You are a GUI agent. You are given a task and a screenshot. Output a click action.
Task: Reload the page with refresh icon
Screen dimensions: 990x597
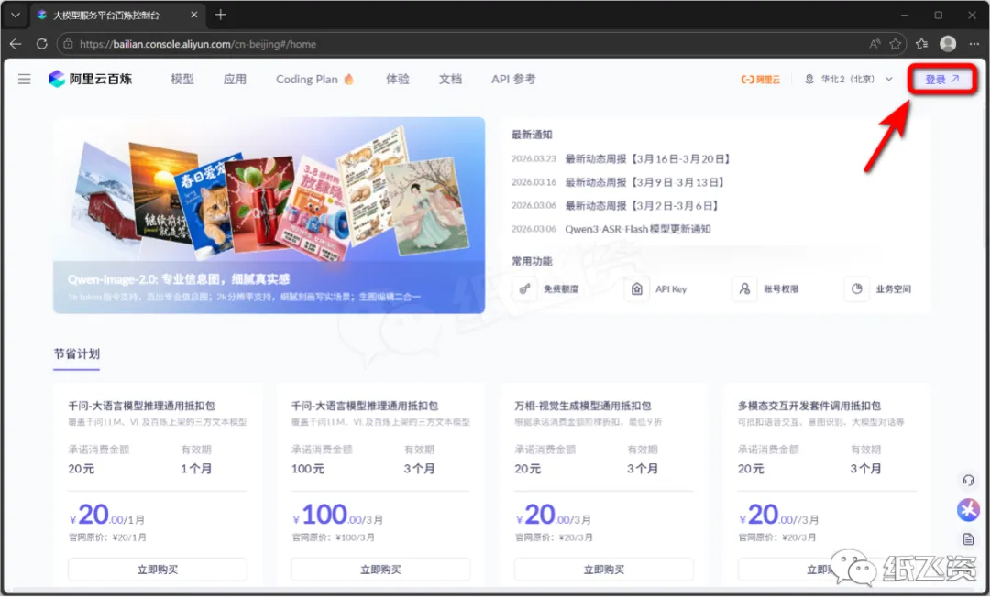pyautogui.click(x=41, y=44)
